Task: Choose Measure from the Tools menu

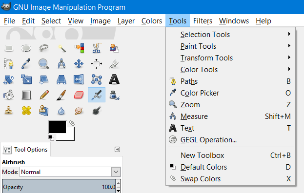Action: click(x=230, y=116)
